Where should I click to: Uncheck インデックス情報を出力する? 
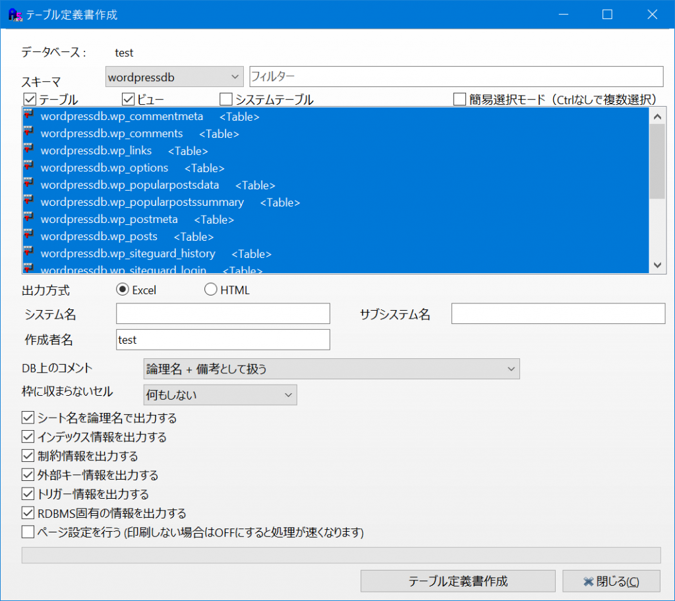[x=28, y=437]
